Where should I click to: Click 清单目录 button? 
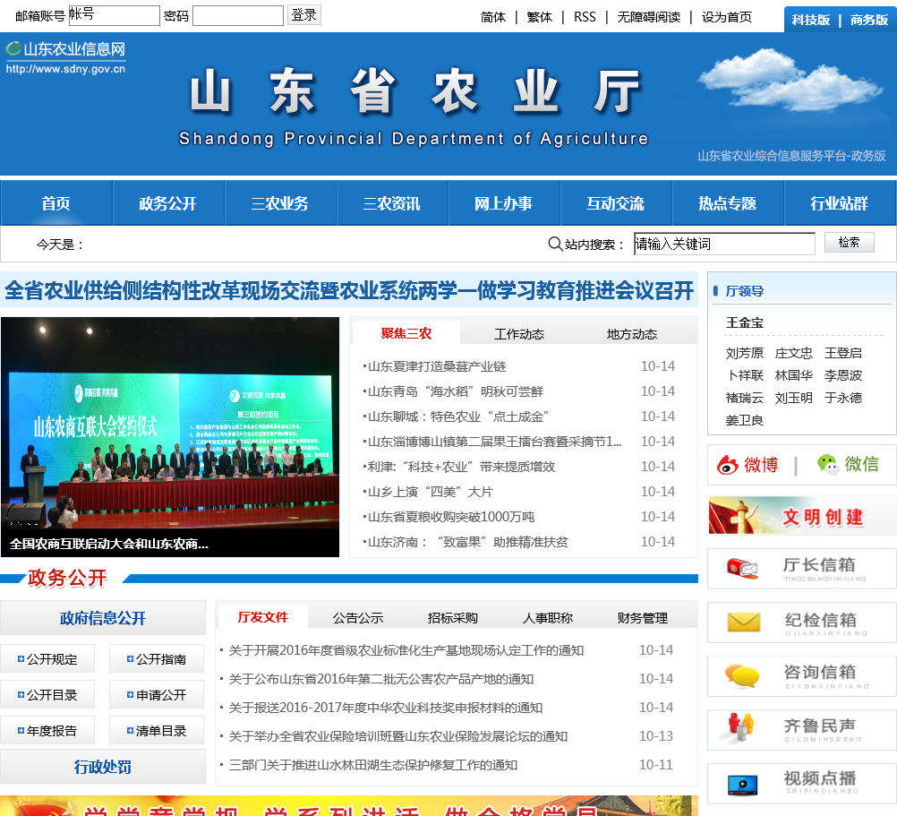(157, 731)
